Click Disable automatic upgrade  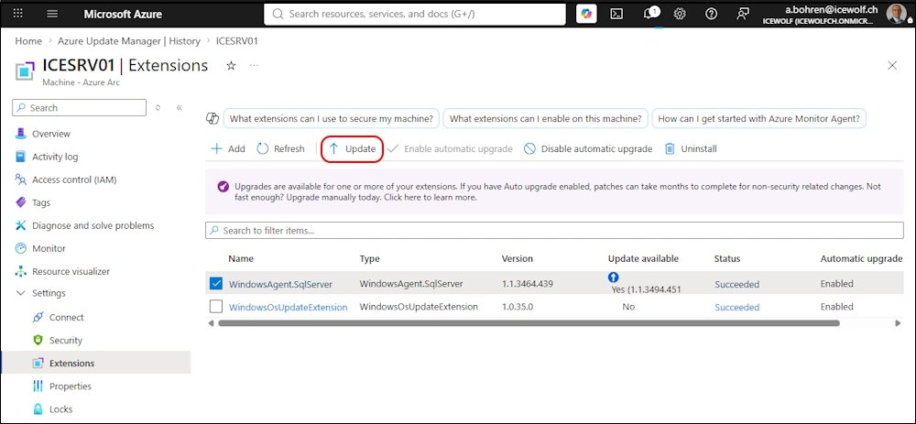click(x=588, y=149)
